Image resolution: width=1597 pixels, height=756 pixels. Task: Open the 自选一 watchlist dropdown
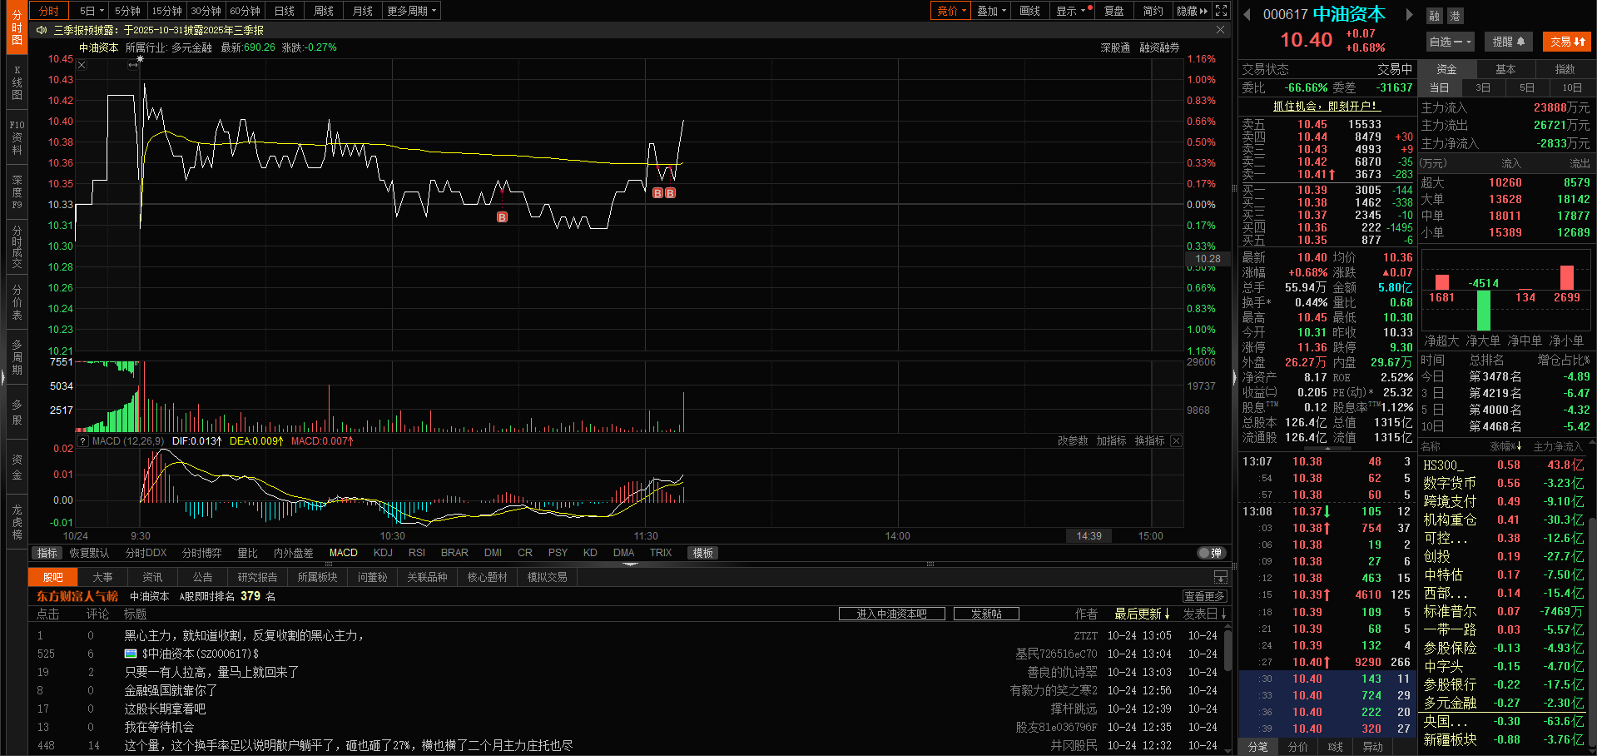[1451, 42]
